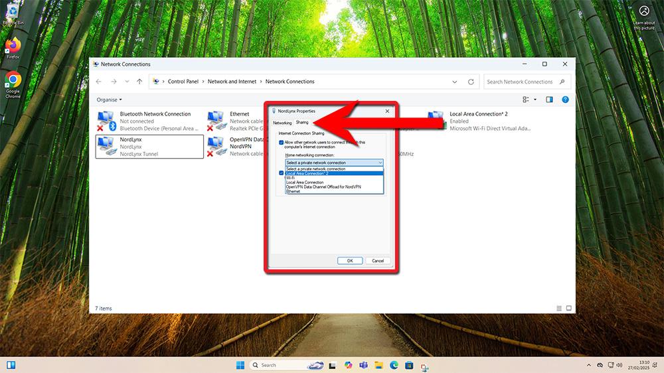Click 'Learn about this picture' desktop icon

point(643,18)
